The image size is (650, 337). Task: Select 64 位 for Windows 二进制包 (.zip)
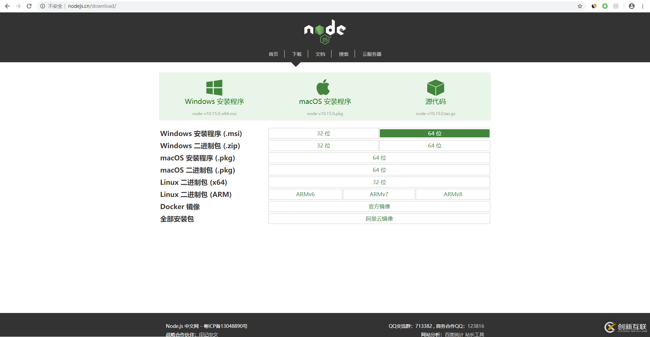435,145
